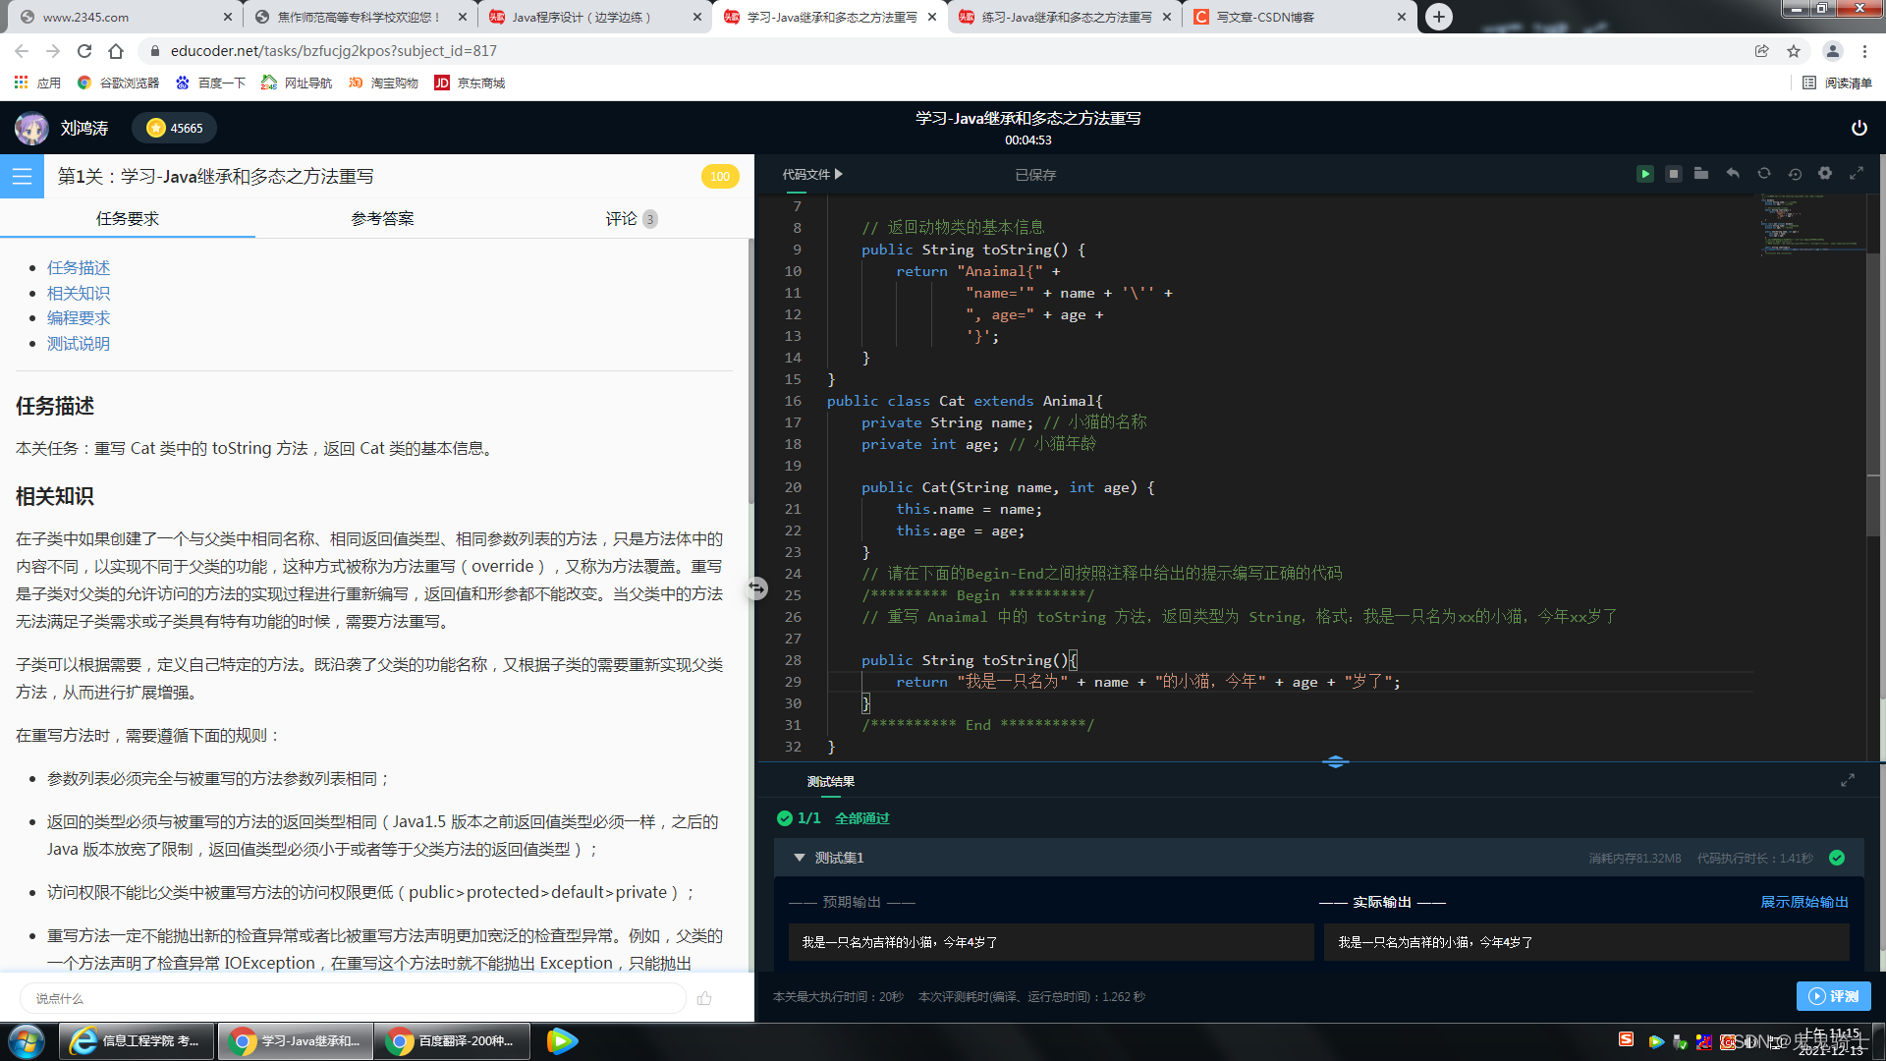The width and height of the screenshot is (1886, 1061).
Task: Click the 说点什么 comment input
Action: pyautogui.click(x=352, y=998)
